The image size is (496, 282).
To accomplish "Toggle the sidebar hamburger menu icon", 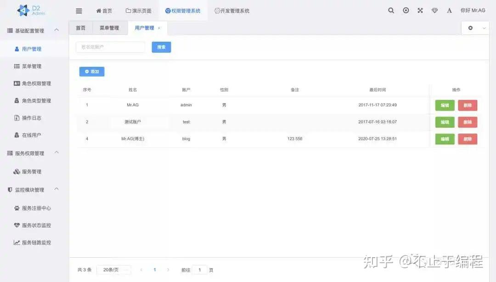I will pos(79,11).
